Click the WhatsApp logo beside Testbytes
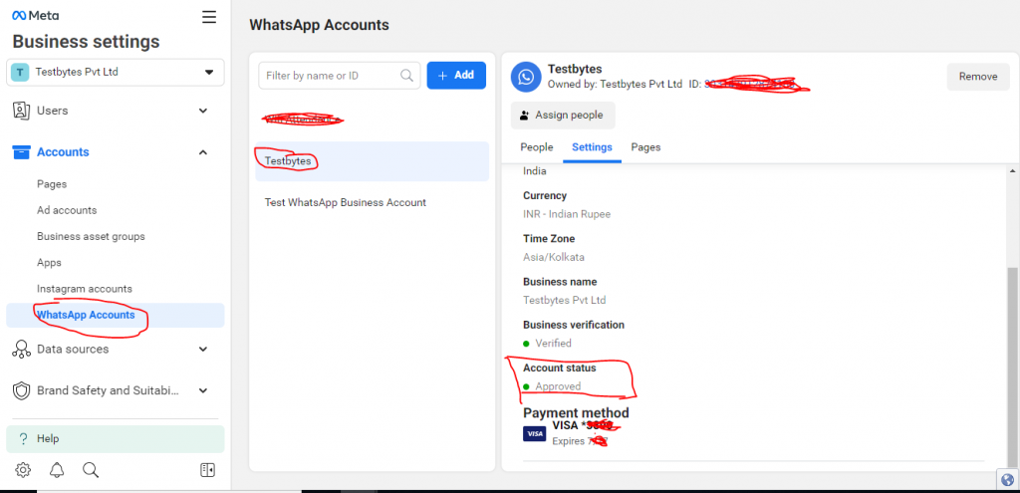The width and height of the screenshot is (1020, 493). click(526, 78)
